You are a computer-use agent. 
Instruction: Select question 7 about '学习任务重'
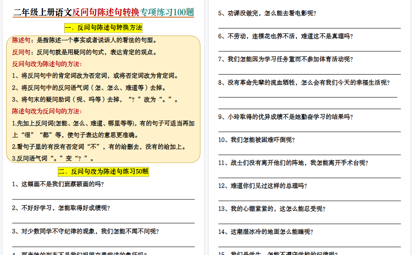[287, 60]
